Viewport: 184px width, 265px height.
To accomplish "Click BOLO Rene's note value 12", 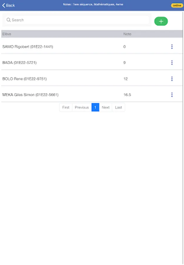I will click(126, 79).
